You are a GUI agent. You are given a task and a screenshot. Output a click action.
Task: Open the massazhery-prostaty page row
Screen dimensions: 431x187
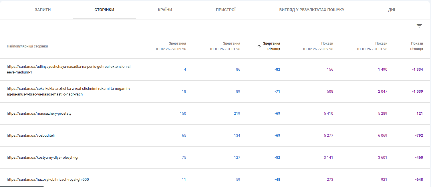[39, 114]
